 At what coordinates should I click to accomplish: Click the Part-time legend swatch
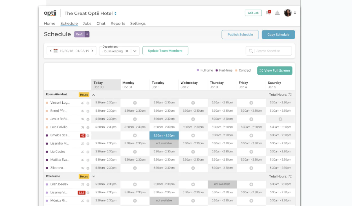coord(217,70)
